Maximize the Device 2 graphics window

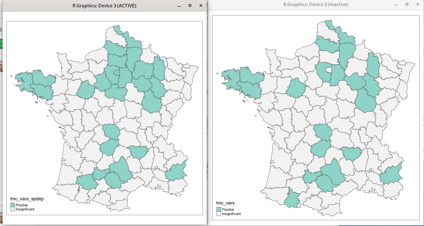coord(407,4)
